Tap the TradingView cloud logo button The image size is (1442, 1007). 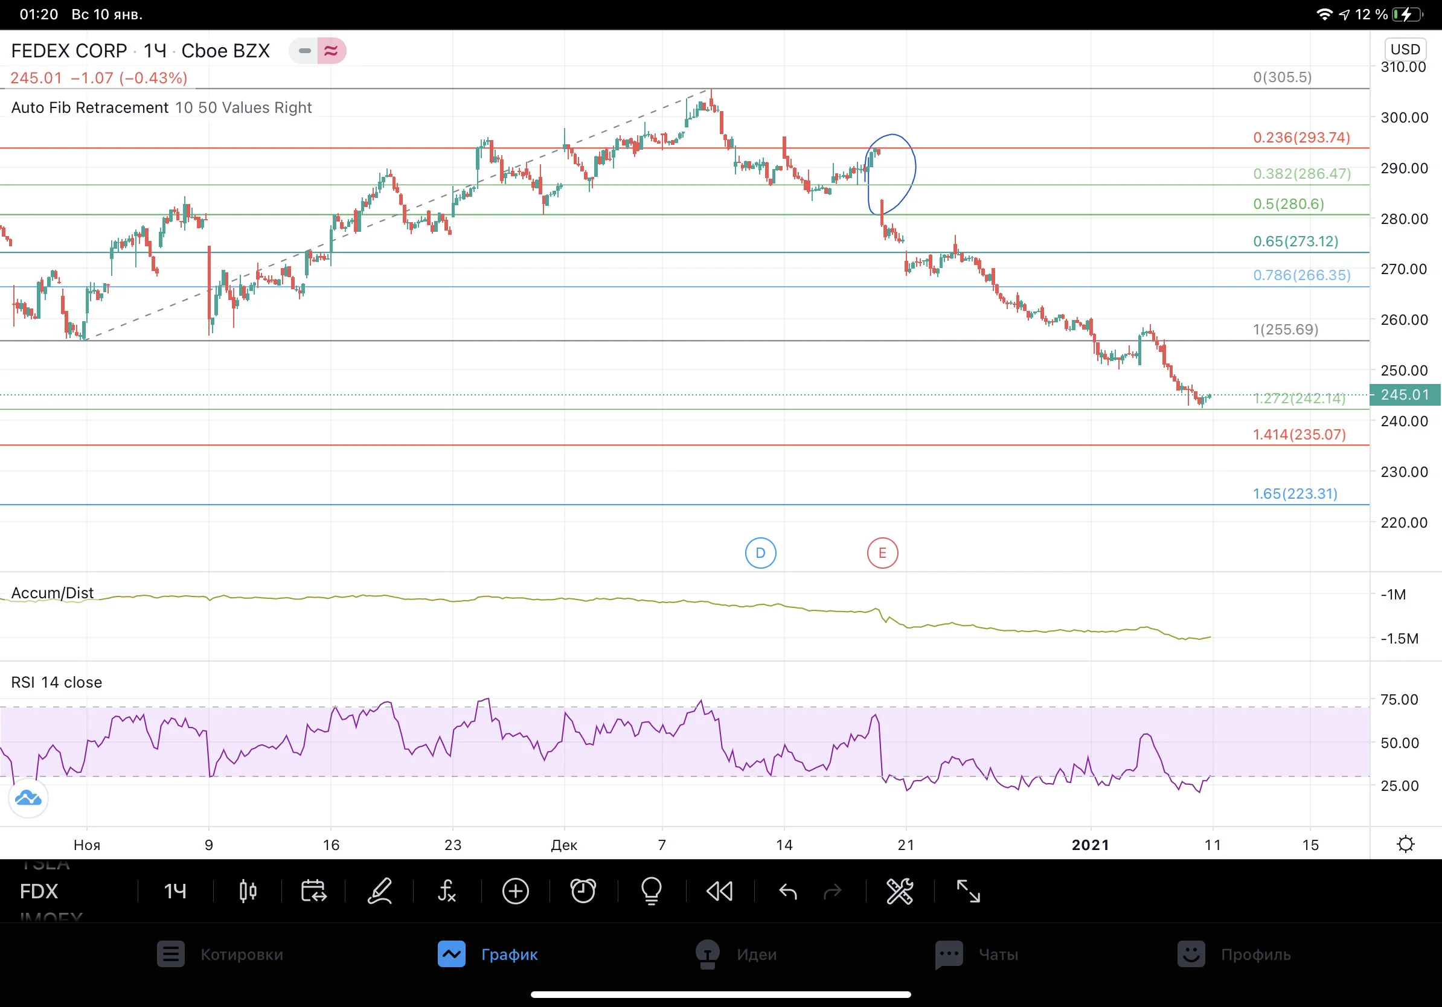[28, 798]
